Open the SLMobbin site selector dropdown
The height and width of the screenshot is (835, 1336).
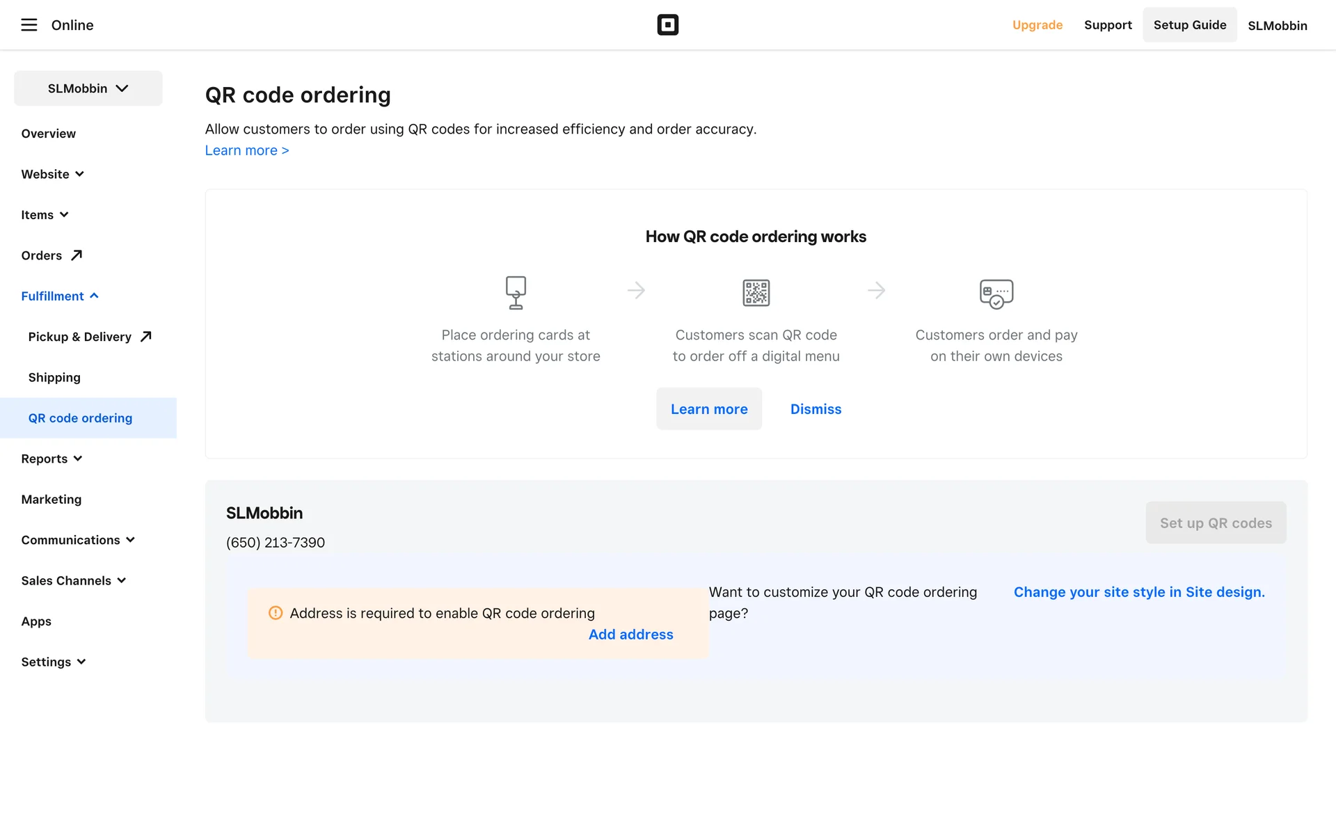[x=88, y=88]
